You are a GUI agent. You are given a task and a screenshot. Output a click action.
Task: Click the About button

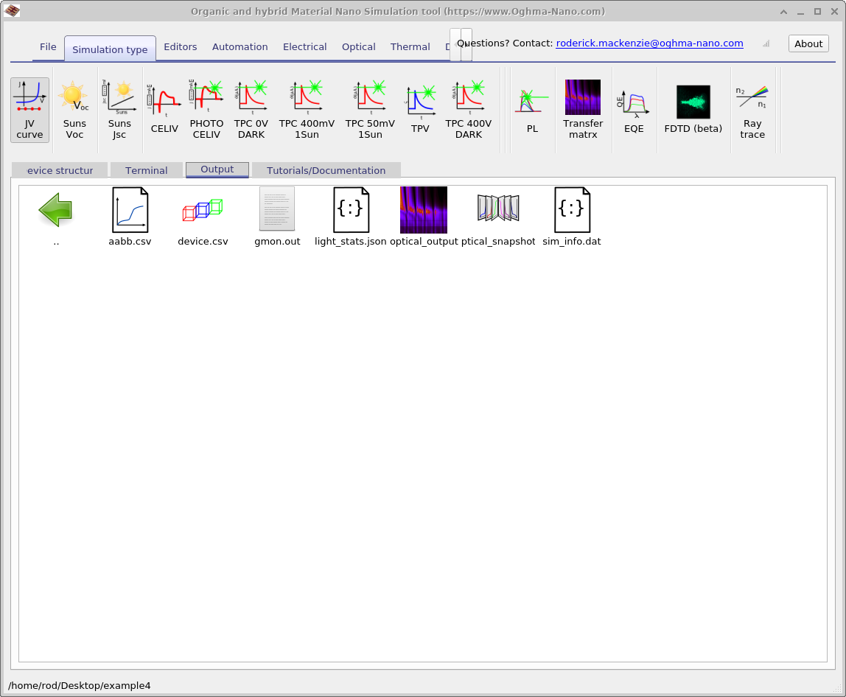point(808,43)
